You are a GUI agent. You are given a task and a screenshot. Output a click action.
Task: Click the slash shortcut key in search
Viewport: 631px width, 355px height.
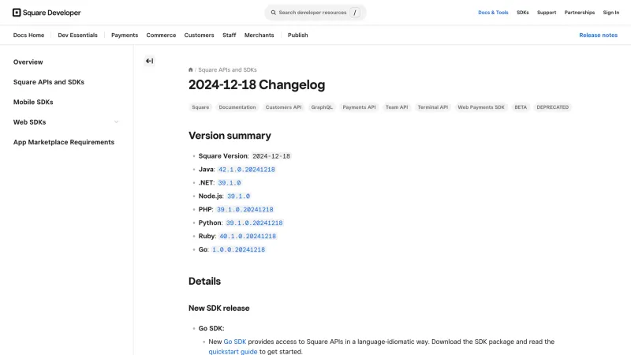click(x=354, y=13)
